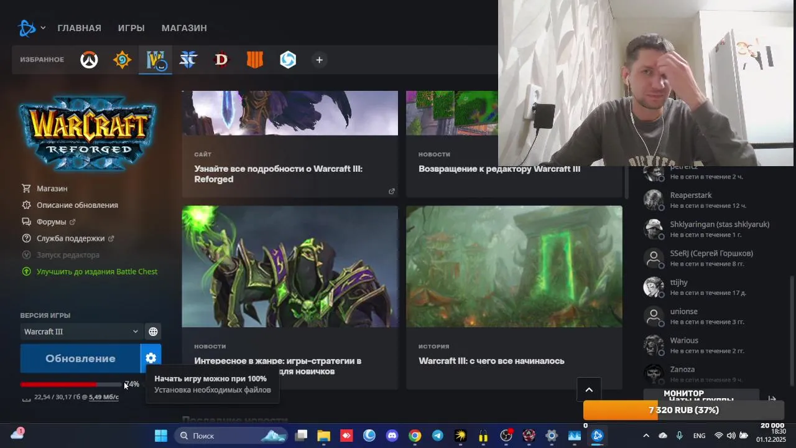Open the StarCraft icon in favorites

click(x=188, y=60)
